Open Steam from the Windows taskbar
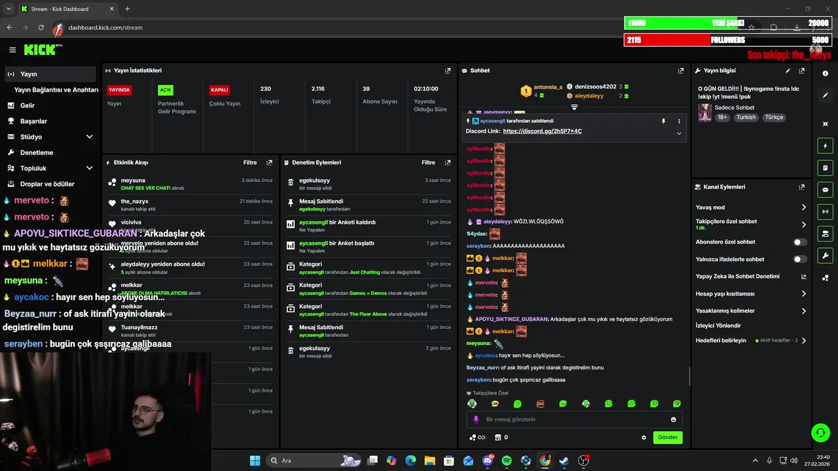This screenshot has width=838, height=471. click(x=564, y=461)
